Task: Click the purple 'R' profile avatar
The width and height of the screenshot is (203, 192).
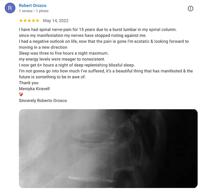Action: tap(10, 8)
